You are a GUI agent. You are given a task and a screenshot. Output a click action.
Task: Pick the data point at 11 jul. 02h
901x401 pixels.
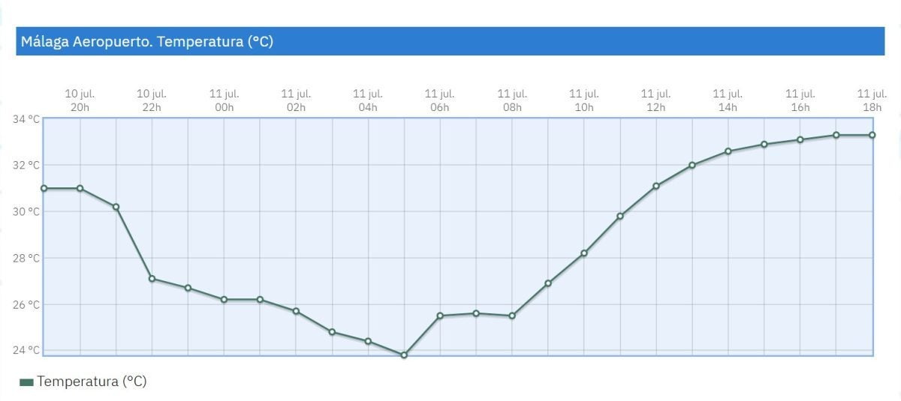[296, 311]
